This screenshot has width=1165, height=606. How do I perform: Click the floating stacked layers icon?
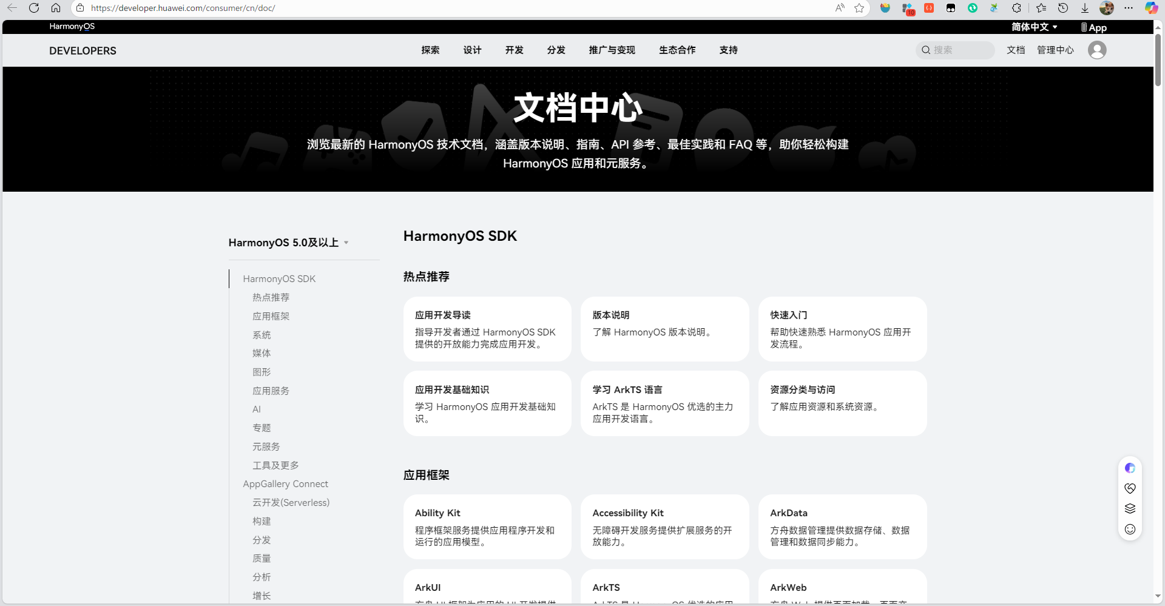(1130, 508)
